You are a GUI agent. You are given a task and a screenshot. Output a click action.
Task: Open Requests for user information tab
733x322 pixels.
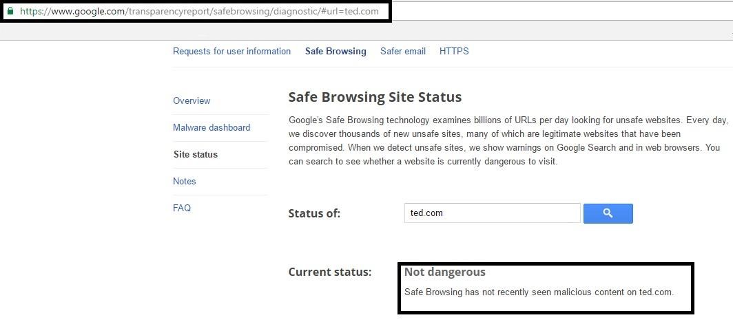click(232, 52)
